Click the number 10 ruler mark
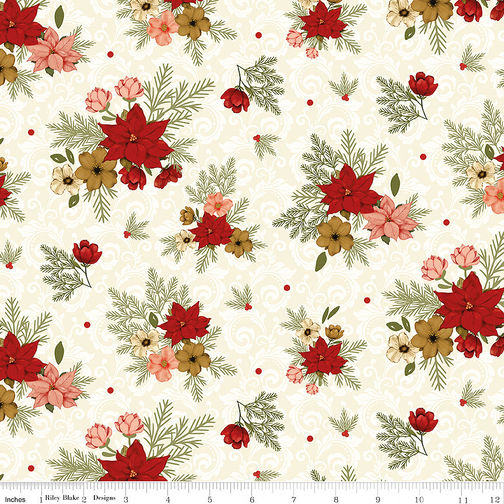Screen dimensions: 504x504 (x=420, y=499)
